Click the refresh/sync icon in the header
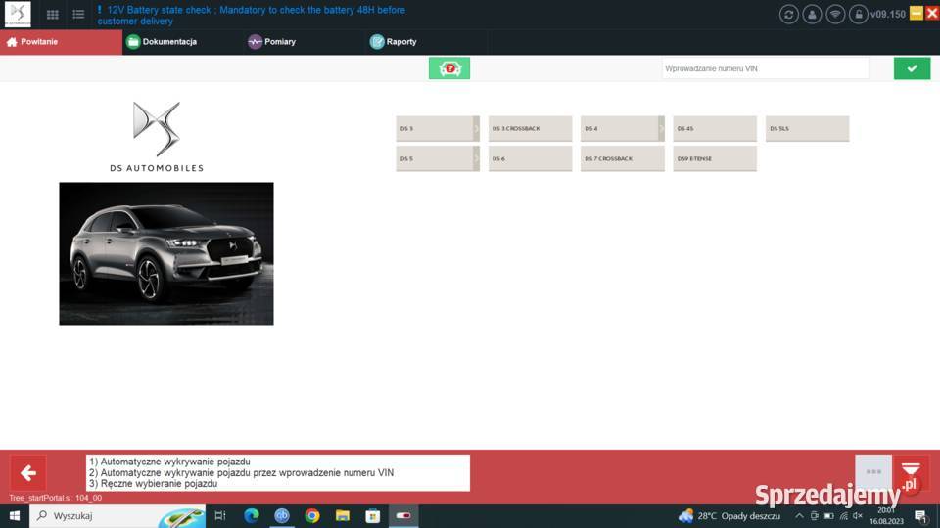Viewport: 940px width, 528px height. [x=789, y=15]
